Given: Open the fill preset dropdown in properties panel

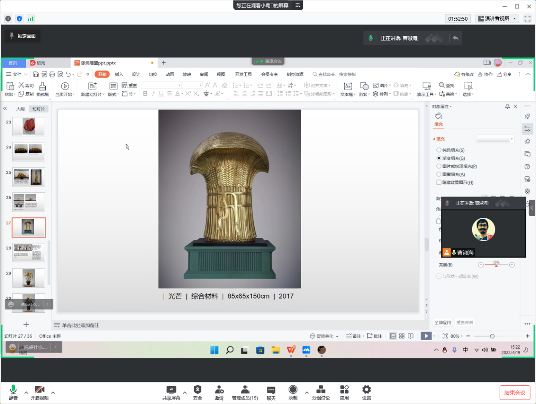Looking at the screenshot, I should [x=495, y=139].
